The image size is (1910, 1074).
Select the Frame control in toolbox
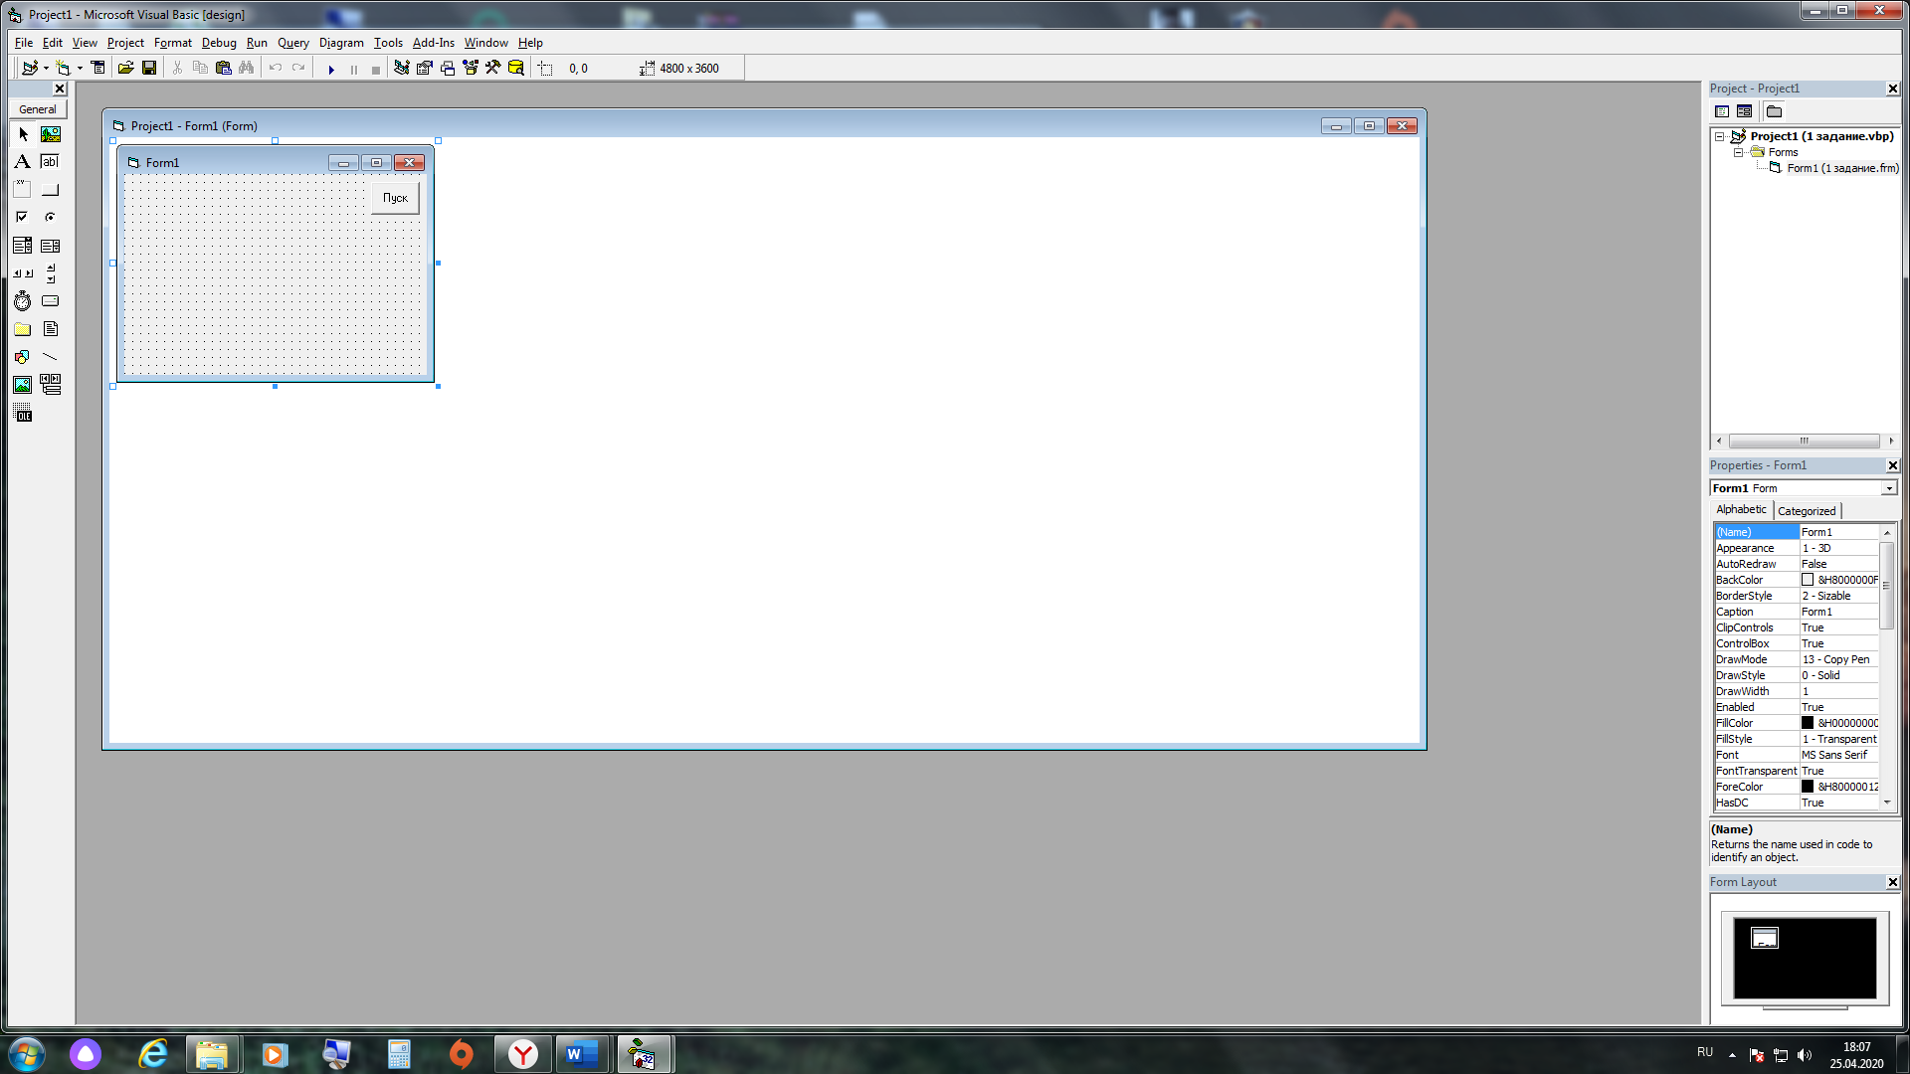[23, 190]
